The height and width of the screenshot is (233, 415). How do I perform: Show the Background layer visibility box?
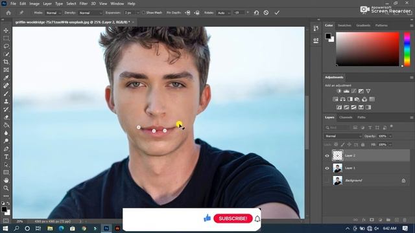pos(327,181)
